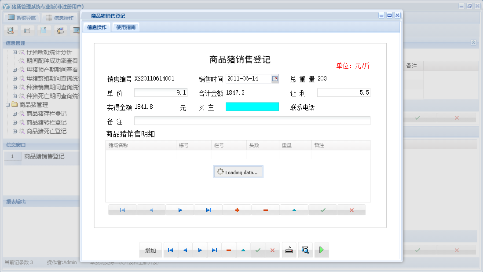Viewport: 483px width, 272px height.
Task: Cancel detail edits with the red X icon
Action: 351,210
